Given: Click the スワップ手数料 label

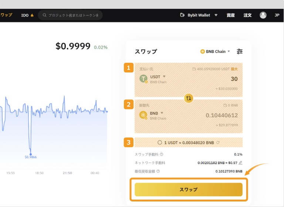Looking at the screenshot, I should pyautogui.click(x=146, y=154).
